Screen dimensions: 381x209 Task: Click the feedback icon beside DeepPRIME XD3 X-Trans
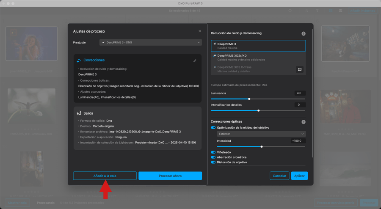[x=299, y=69]
